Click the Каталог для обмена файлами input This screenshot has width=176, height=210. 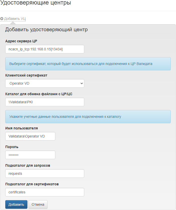[x=45, y=102]
